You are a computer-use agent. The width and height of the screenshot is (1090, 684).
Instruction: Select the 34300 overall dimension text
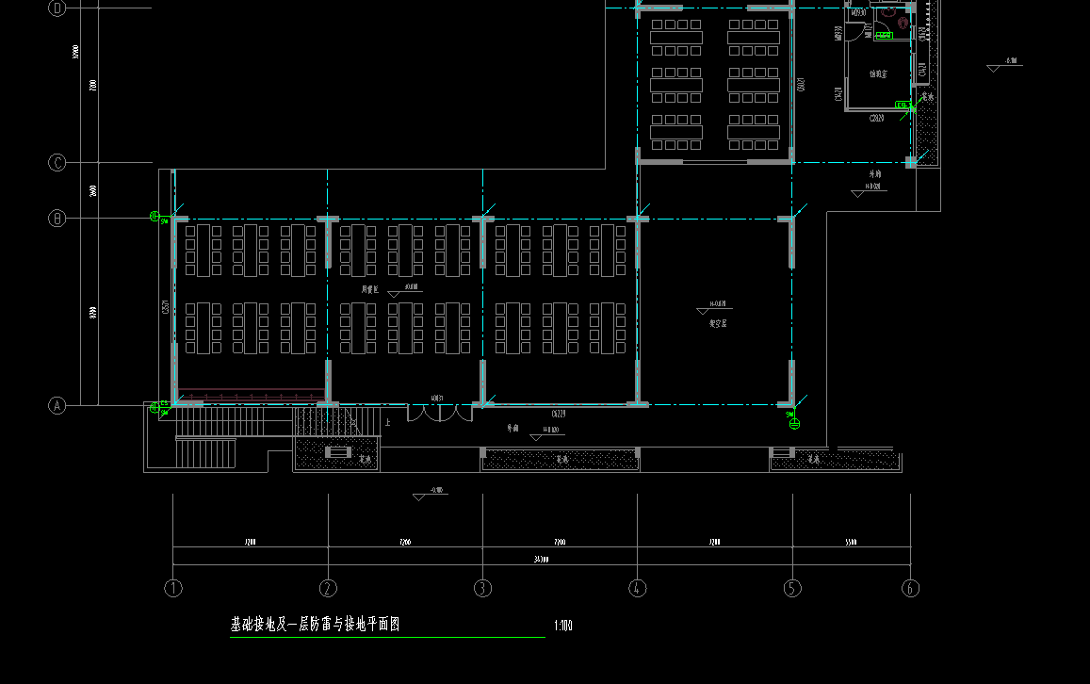541,560
